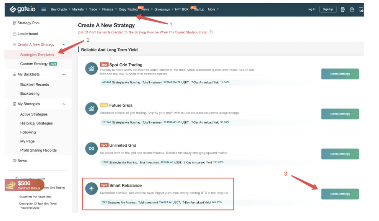Click the Sign Up button

(x=328, y=10)
